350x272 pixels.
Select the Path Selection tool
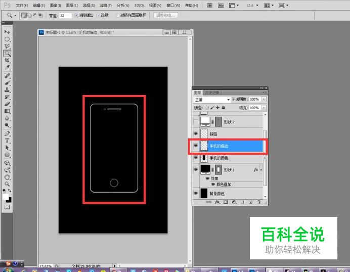[x=7, y=148]
